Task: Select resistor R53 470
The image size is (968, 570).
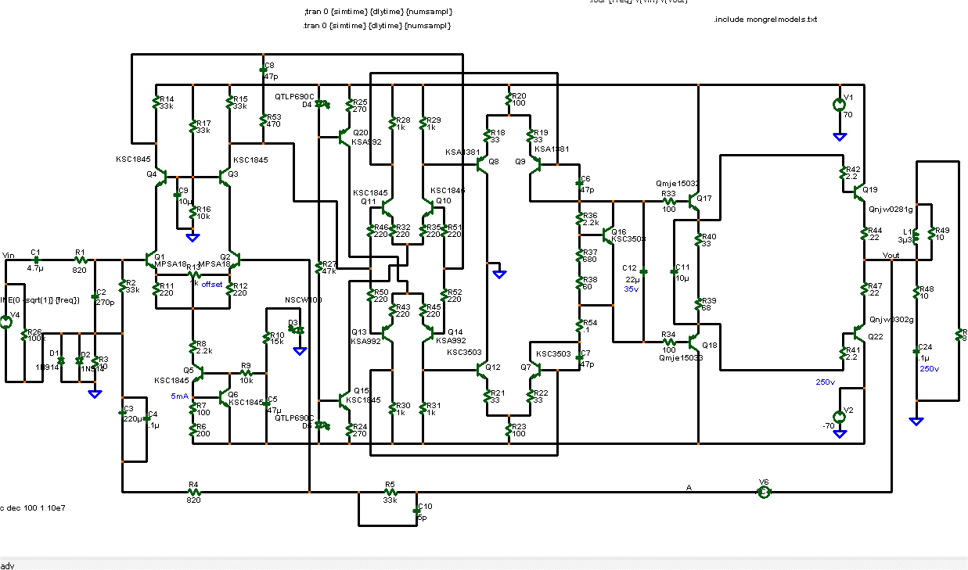Action: (x=263, y=120)
